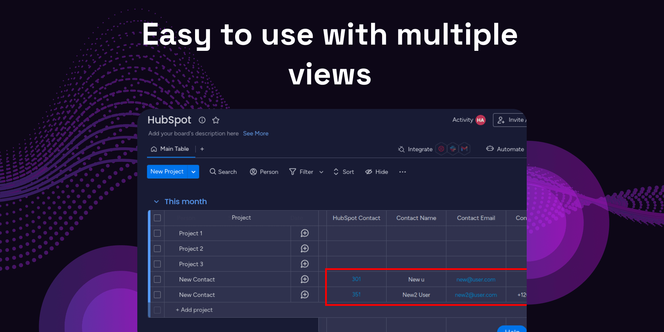This screenshot has height=332, width=664.
Task: Switch to the Main Table tab
Action: click(x=170, y=149)
